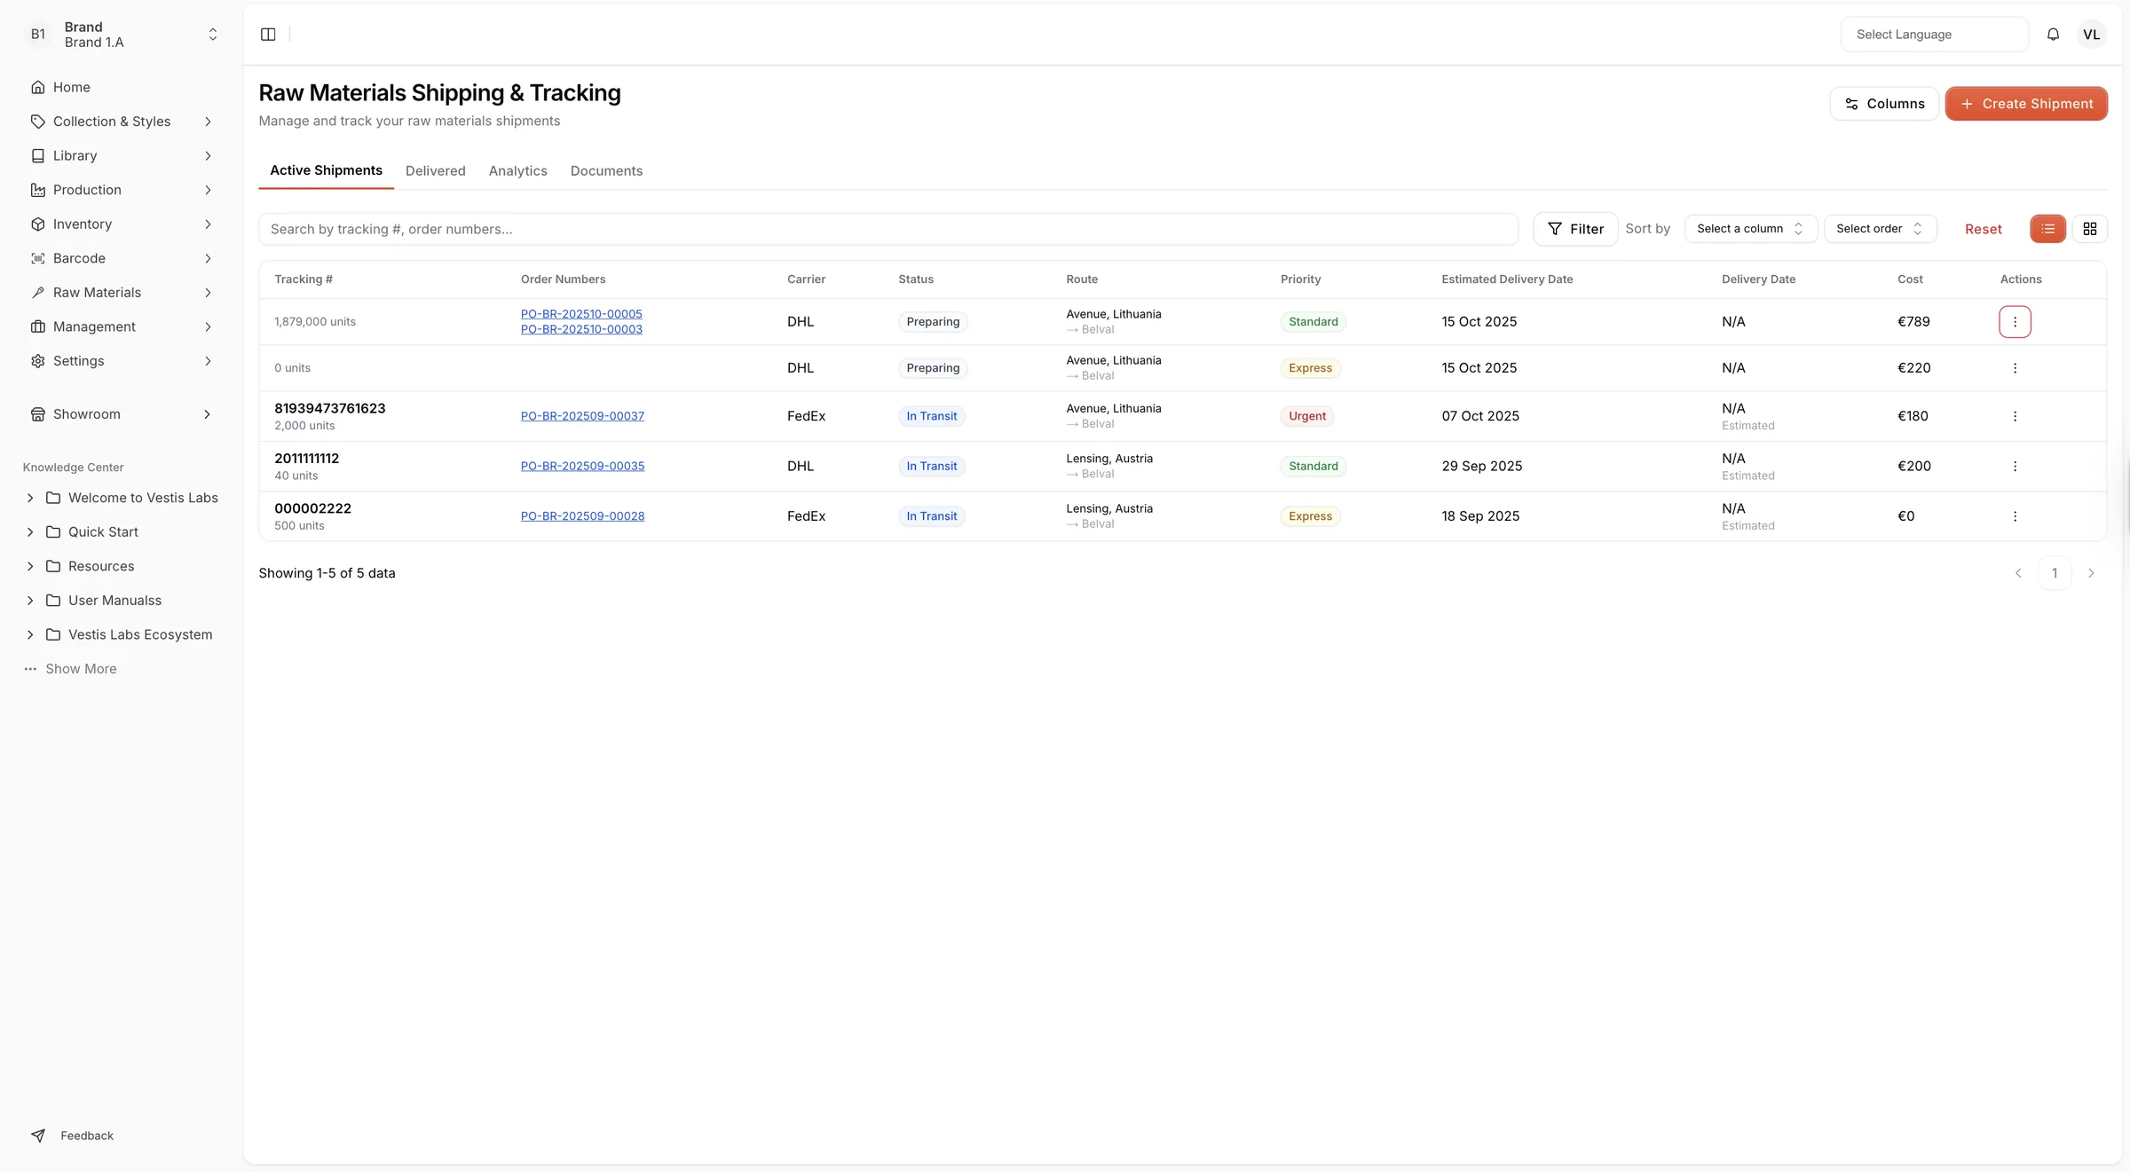Image resolution: width=2130 pixels, height=1172 pixels.
Task: Switch to grid view layout
Action: [2089, 229]
